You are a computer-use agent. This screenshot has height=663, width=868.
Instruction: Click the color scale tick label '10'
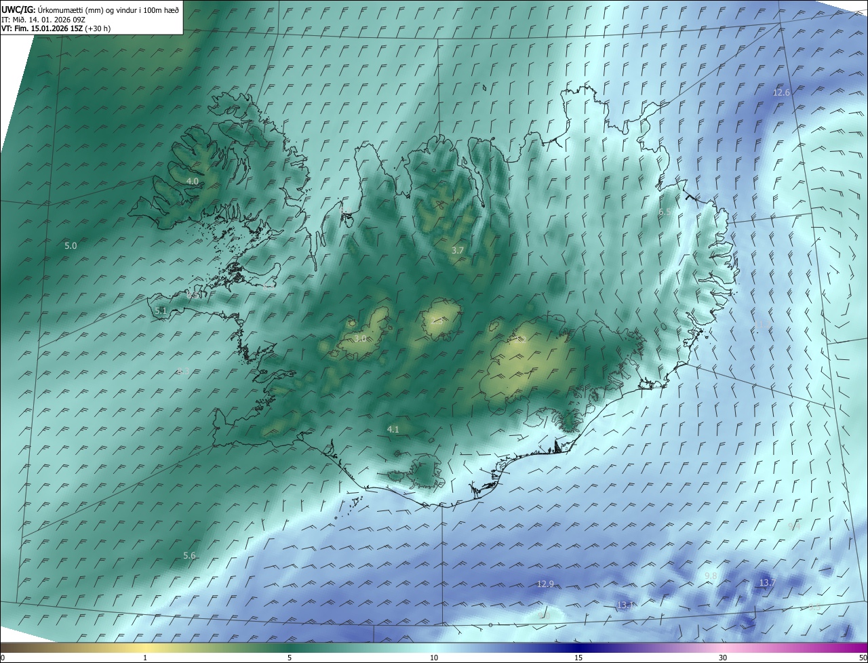point(434,658)
